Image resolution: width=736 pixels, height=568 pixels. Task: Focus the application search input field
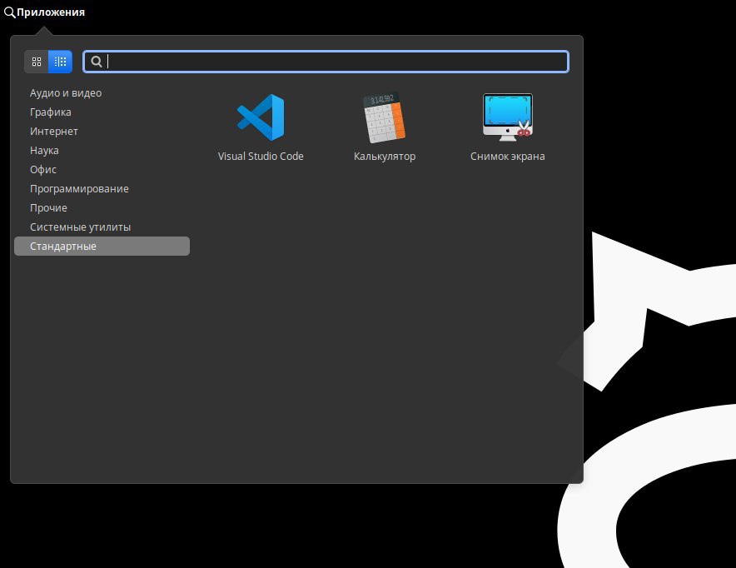(326, 62)
